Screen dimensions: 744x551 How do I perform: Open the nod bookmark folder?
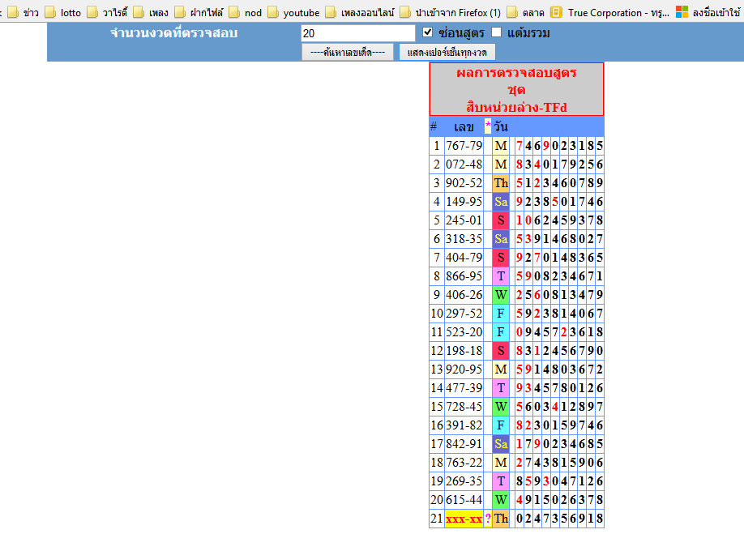(x=246, y=12)
